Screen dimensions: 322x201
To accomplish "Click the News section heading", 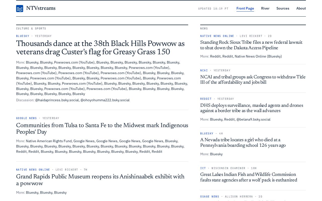I will pyautogui.click(x=204, y=29).
